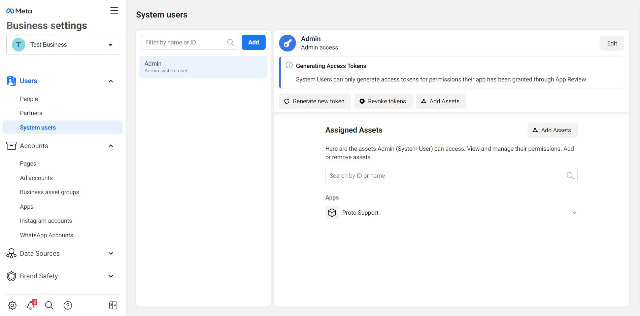640x316 pixels.
Task: Click Revoke tokens button
Action: click(383, 101)
